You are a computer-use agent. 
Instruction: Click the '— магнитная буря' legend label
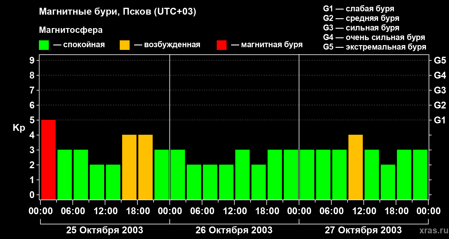267,45
